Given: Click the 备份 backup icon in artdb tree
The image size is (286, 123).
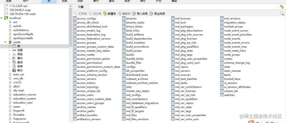Looking at the screenshot, I should tap(14, 70).
